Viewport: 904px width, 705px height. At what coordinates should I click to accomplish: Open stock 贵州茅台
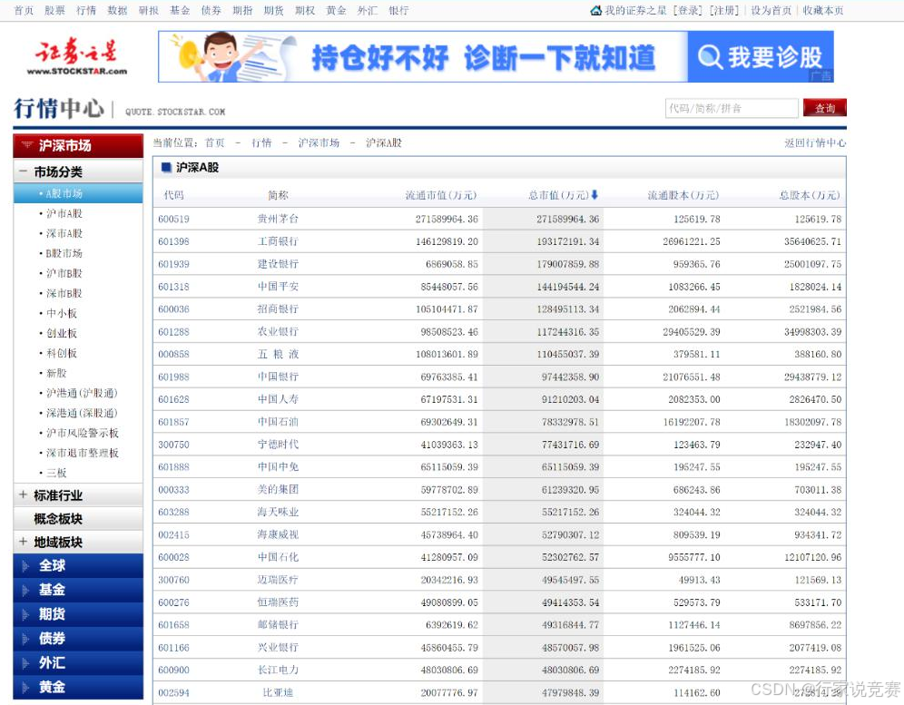click(278, 219)
